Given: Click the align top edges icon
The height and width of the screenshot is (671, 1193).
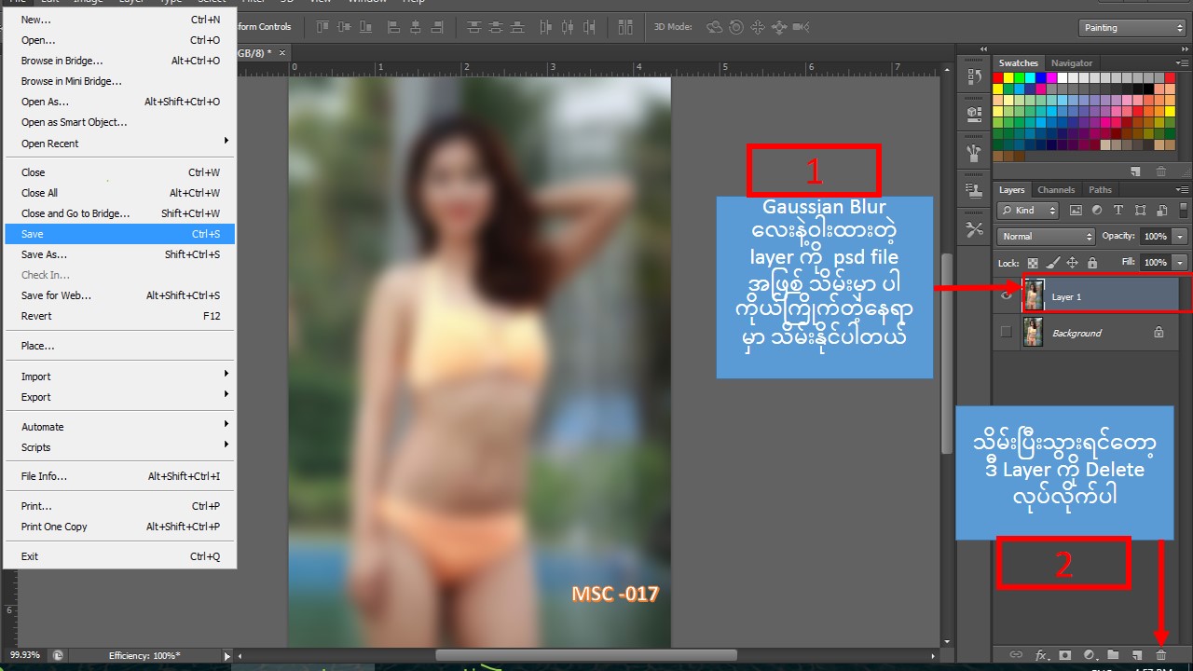Looking at the screenshot, I should [x=322, y=27].
